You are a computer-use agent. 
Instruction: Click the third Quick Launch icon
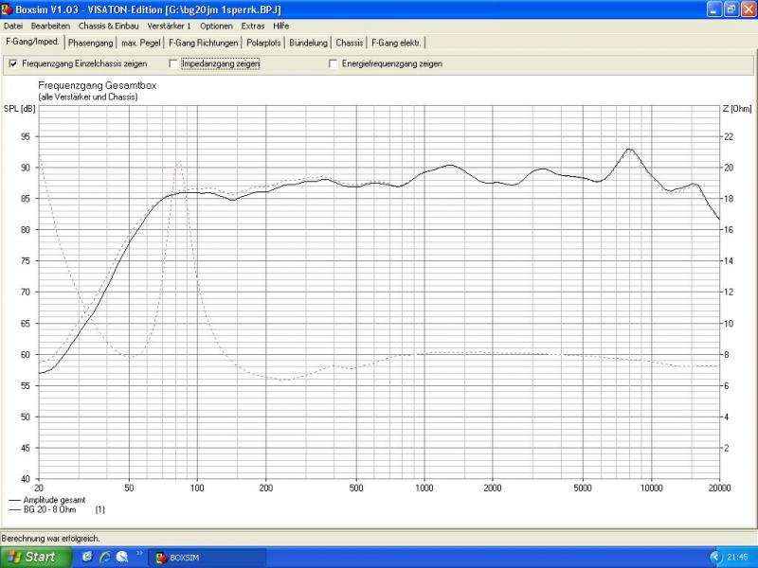[x=121, y=557]
